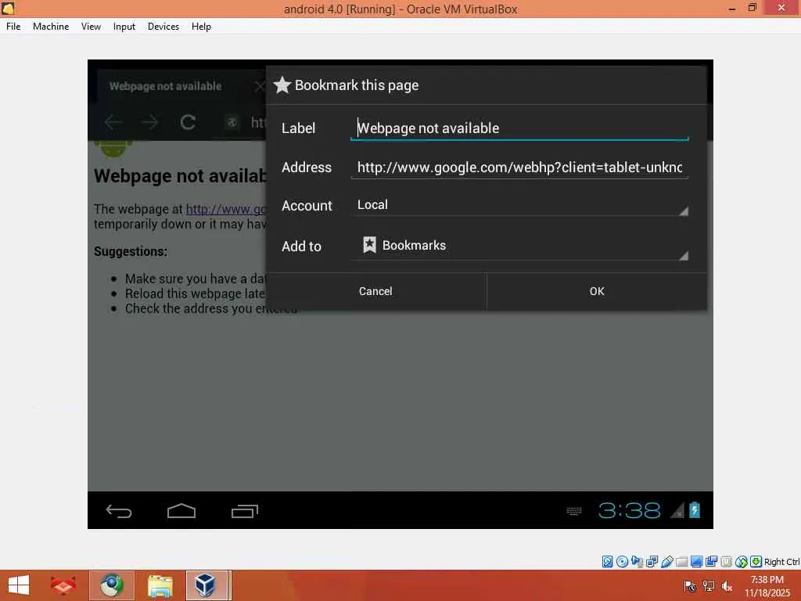Screen dimensions: 801x601
Task: Click the browser reload icon
Action: [188, 122]
